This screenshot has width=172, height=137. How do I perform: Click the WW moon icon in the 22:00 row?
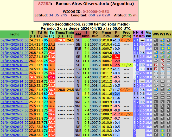(x=156, y=48)
